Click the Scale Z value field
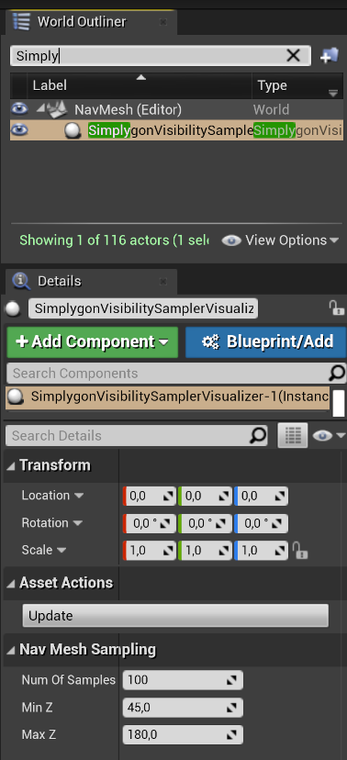Image resolution: width=347 pixels, height=760 pixels. coord(262,551)
